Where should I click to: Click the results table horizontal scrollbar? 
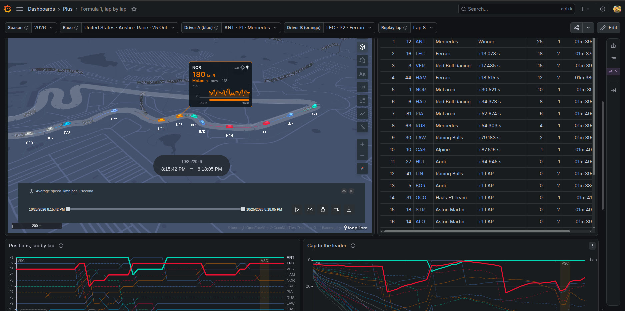(x=477, y=231)
